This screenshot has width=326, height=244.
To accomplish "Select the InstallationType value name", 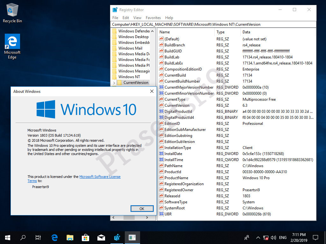I will pos(178,148).
